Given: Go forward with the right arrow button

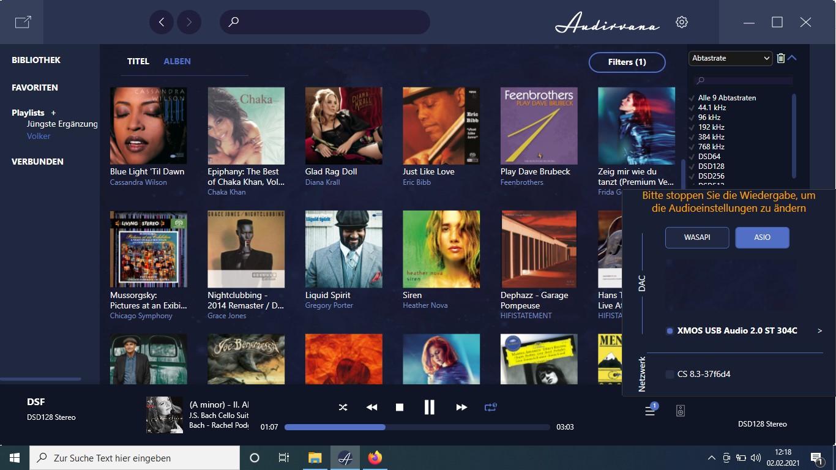Looking at the screenshot, I should point(189,22).
